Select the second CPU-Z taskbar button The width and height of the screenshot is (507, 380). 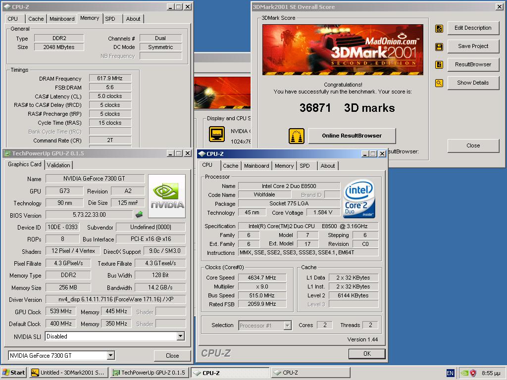[310, 373]
